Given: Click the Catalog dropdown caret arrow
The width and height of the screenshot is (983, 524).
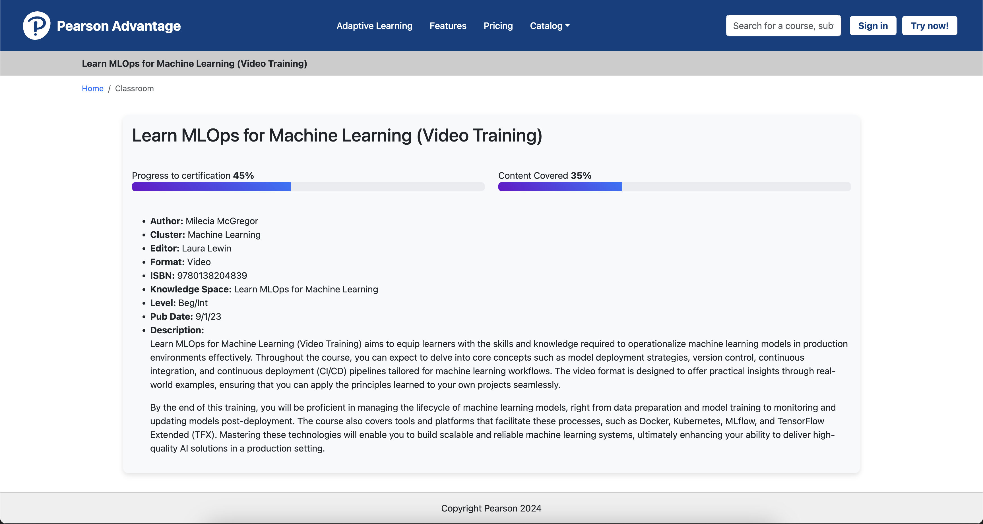Looking at the screenshot, I should pyautogui.click(x=567, y=26).
